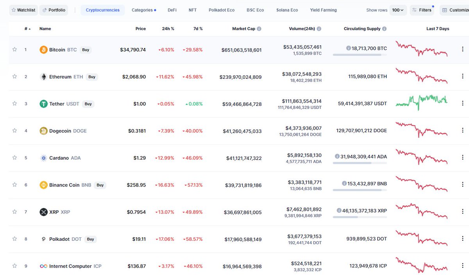Star Bitcoin to add to watchlist
Image resolution: width=469 pixels, height=279 pixels.
(x=14, y=50)
